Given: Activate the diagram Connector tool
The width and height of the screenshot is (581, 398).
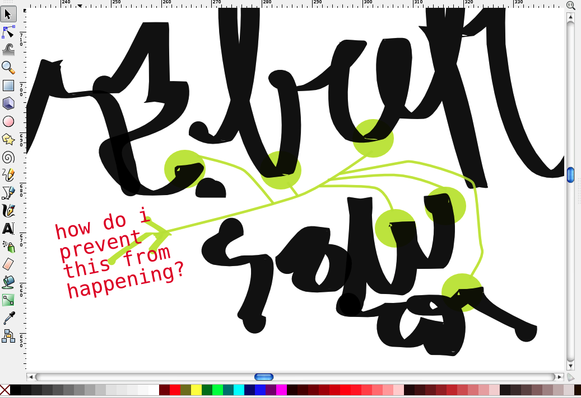Looking at the screenshot, I should [8, 335].
